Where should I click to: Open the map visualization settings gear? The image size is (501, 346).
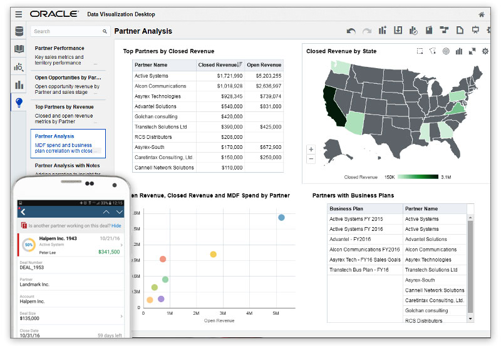(x=485, y=51)
